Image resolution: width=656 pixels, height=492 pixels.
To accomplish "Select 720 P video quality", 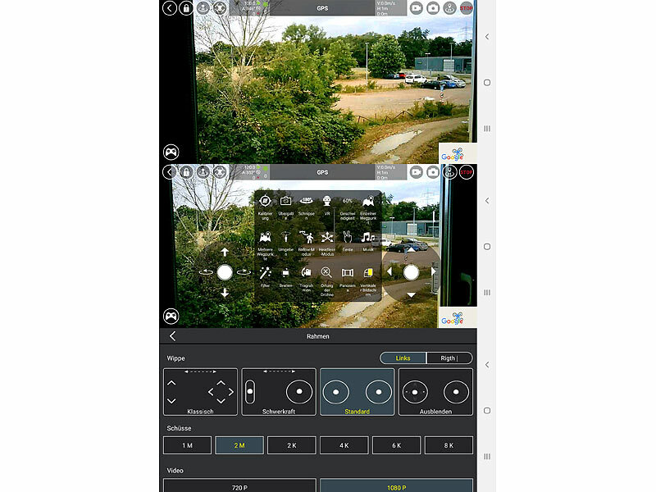I will pyautogui.click(x=239, y=485).
